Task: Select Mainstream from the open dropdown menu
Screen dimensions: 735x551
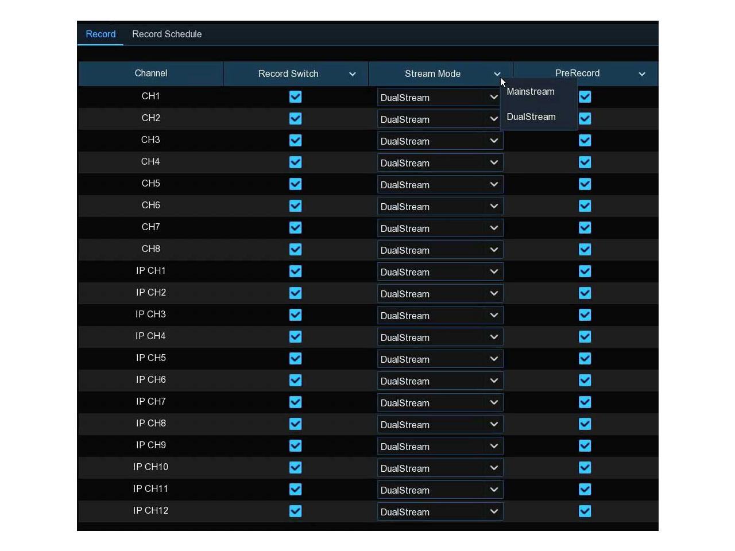Action: pyautogui.click(x=531, y=92)
